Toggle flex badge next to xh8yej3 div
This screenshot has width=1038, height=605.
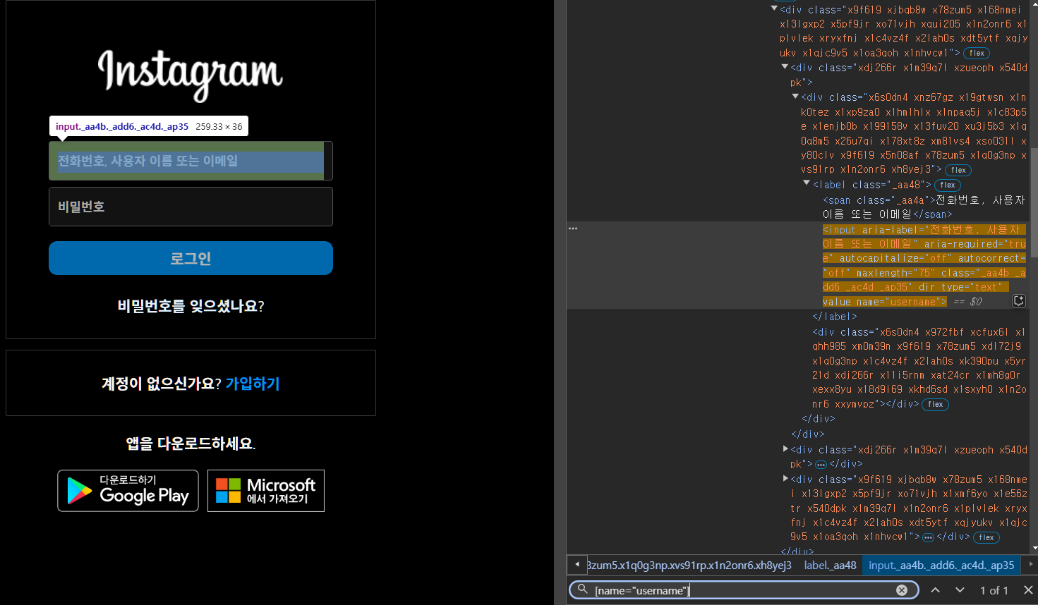pyautogui.click(x=958, y=170)
